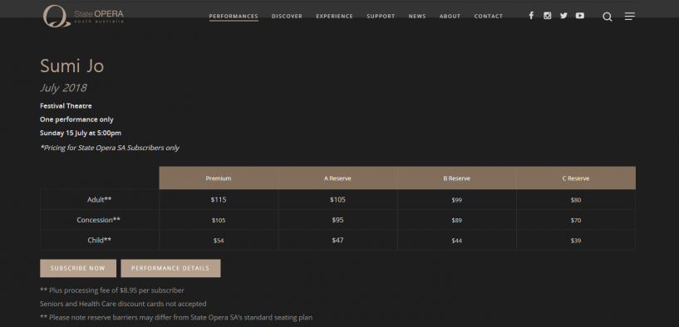Open the Contact menu item
Screen dimensions: 679x327
click(489, 17)
